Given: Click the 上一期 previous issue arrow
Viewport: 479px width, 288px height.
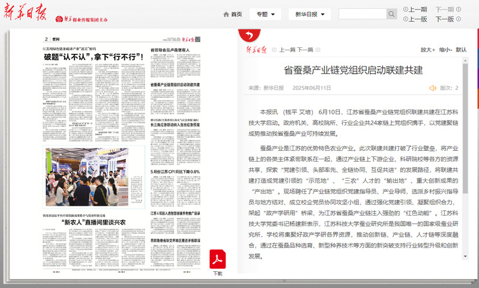Looking at the screenshot, I should pyautogui.click(x=406, y=9).
